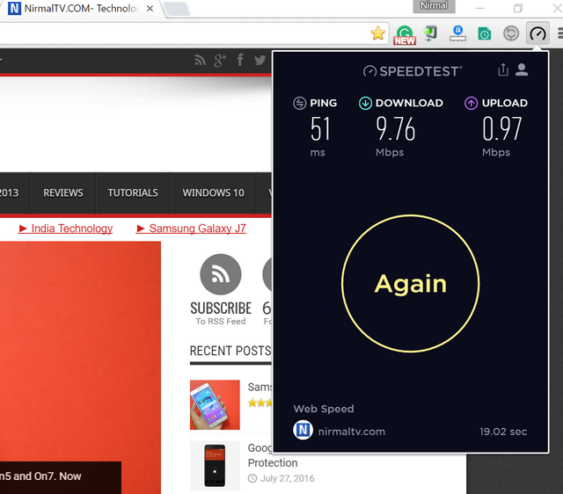Click the PING label
563x494 pixels.
[x=323, y=103]
